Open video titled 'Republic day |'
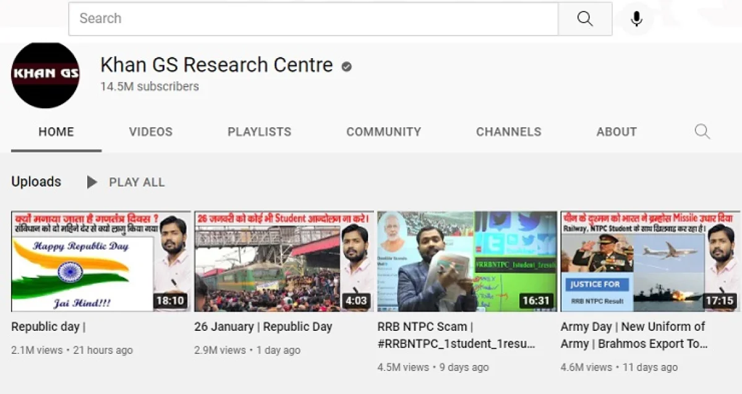The width and height of the screenshot is (742, 394). click(x=48, y=327)
